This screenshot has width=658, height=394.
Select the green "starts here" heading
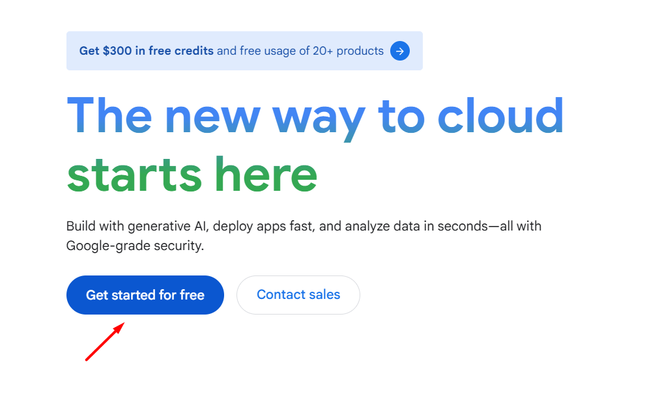point(192,175)
